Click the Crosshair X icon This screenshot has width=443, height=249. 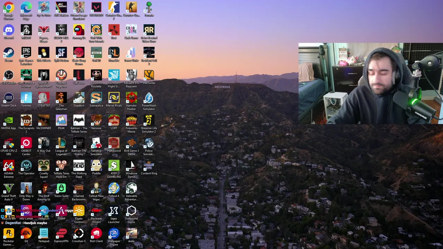(x=79, y=233)
